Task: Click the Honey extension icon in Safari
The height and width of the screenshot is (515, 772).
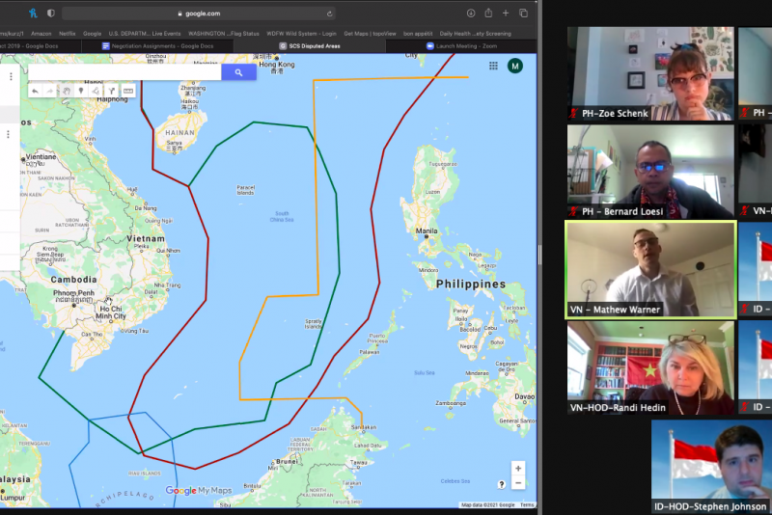Action: [x=33, y=14]
